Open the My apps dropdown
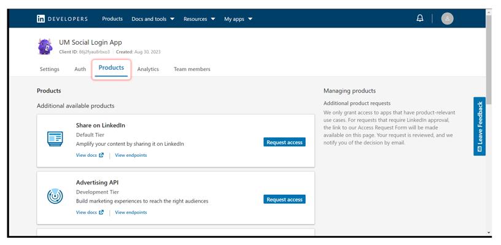Image resolution: width=501 pixels, height=245 pixels. 238,19
